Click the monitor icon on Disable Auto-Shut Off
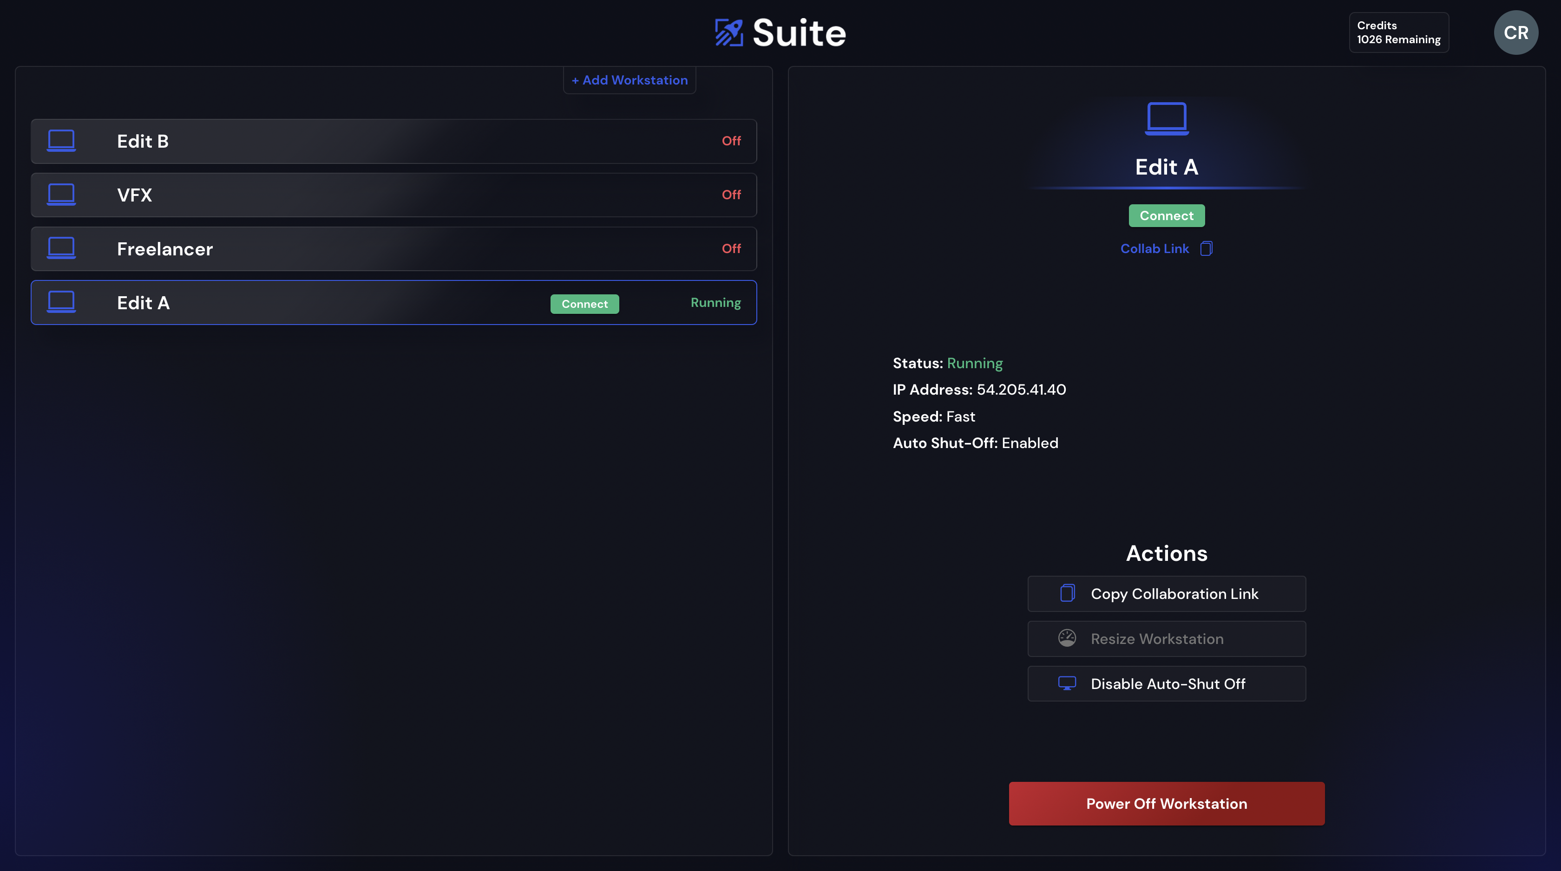Screen dimensions: 1561x871 (1067, 683)
